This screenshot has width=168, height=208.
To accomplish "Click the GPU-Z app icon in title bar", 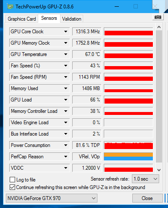I will point(10,7).
